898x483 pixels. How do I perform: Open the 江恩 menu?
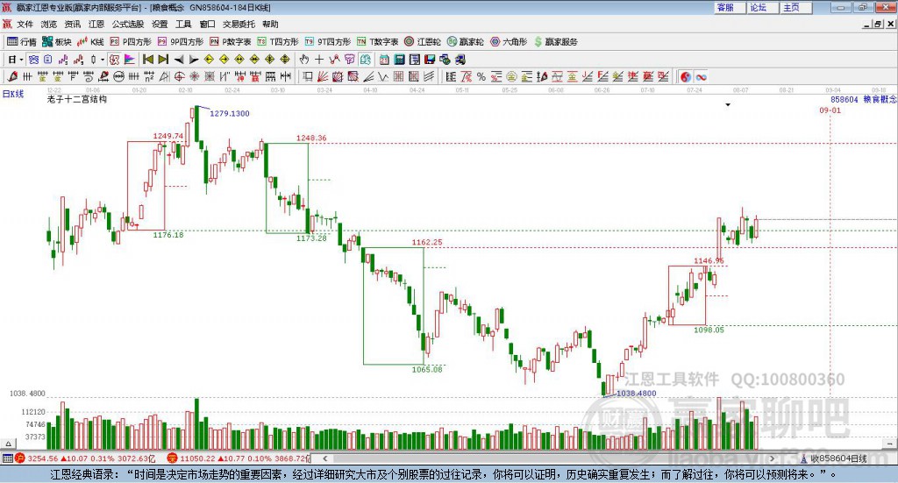point(96,24)
